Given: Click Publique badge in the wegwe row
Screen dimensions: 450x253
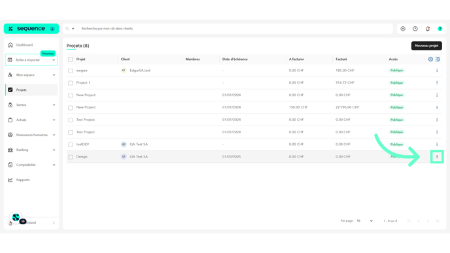Looking at the screenshot, I should pyautogui.click(x=396, y=71).
